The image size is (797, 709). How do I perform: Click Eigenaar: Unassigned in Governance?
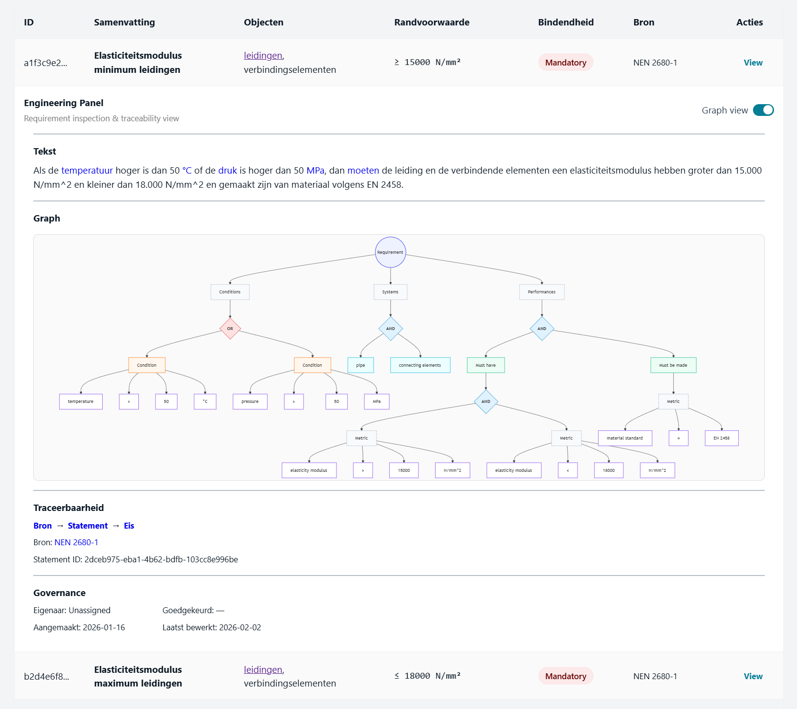click(x=72, y=610)
